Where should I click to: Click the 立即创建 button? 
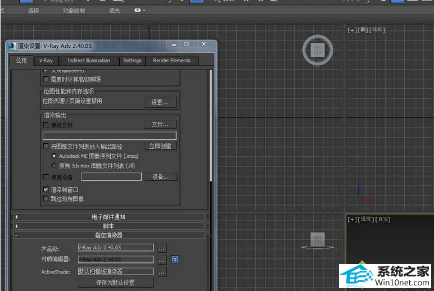point(160,146)
